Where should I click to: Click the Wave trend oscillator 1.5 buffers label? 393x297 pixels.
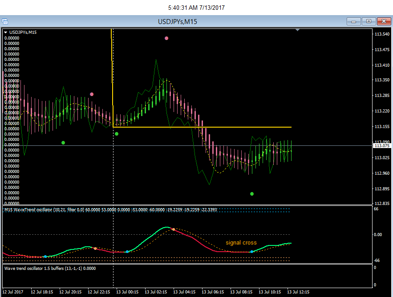click(50, 269)
